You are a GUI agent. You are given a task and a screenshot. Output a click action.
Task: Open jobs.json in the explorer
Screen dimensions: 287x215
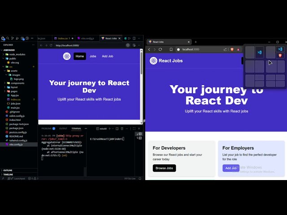tap(15, 103)
